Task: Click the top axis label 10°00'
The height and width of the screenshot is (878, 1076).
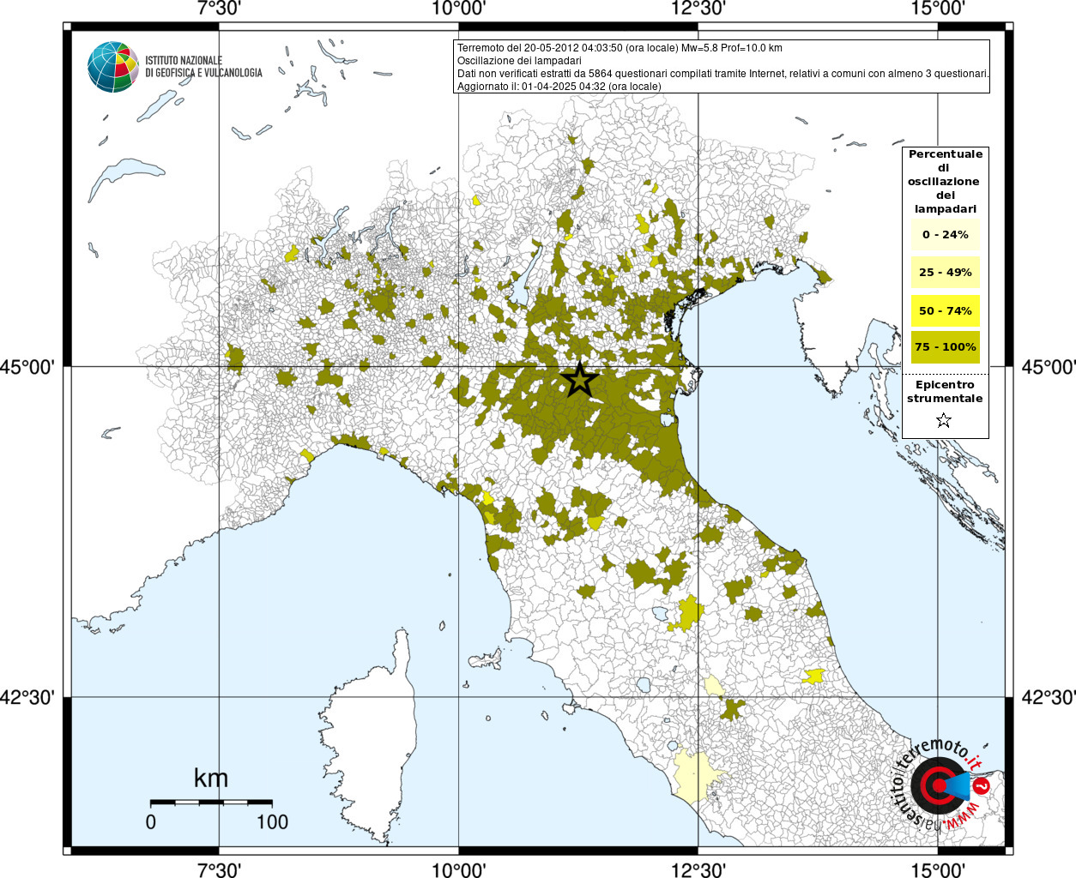Action: point(458,9)
